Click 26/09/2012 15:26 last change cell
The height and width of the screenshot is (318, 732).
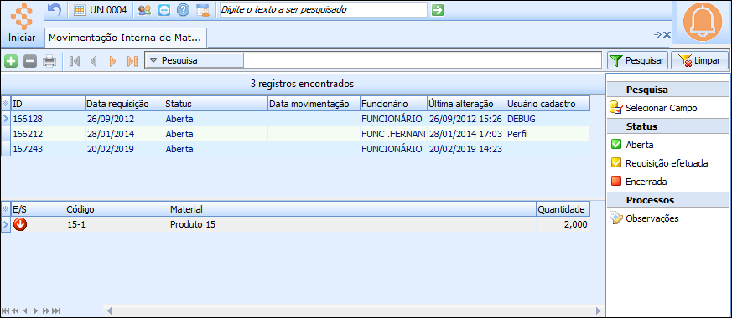click(466, 119)
